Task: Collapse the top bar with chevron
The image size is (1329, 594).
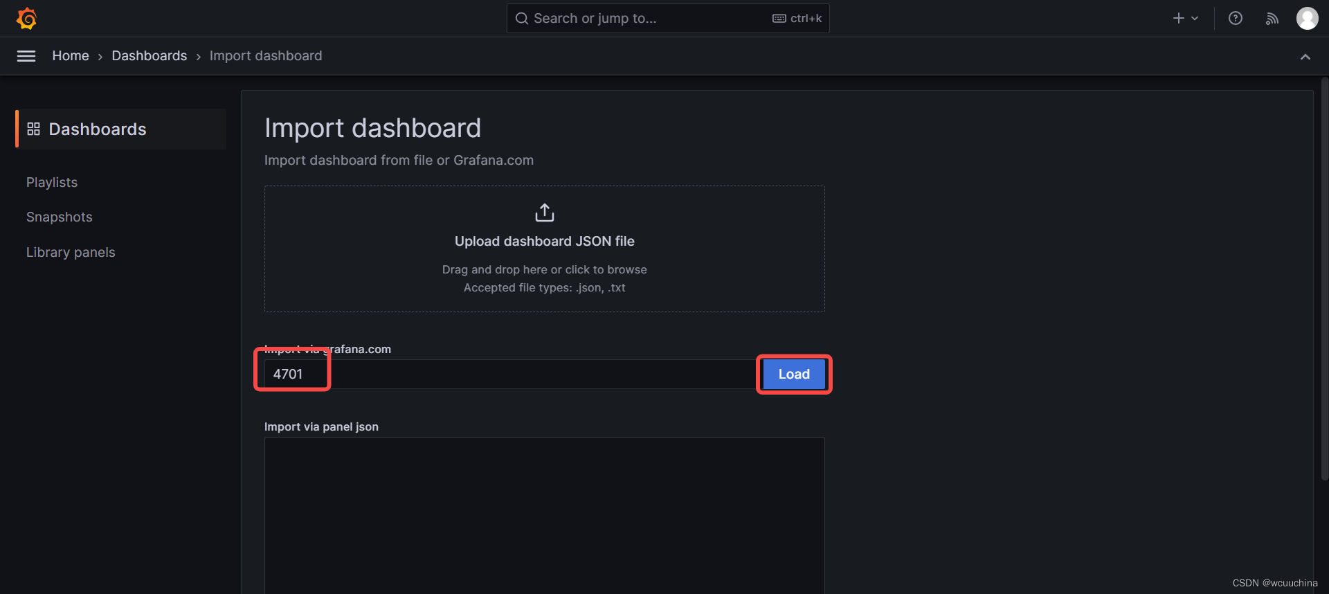Action: [1305, 57]
